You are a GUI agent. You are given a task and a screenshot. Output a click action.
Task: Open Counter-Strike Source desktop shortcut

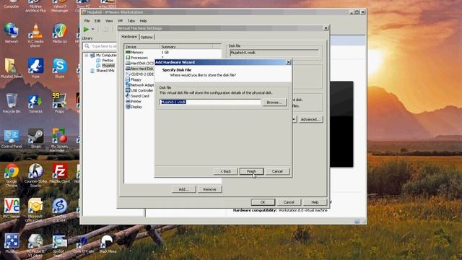35,175
